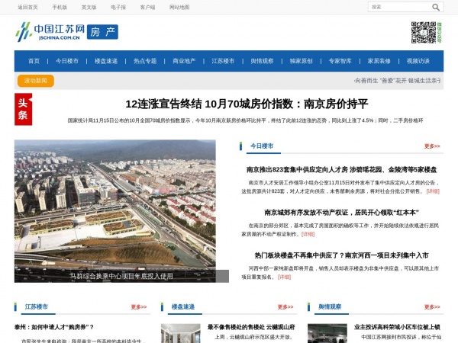Click the red 头条 badge
Viewport: 458px width, 343px height.
[23, 109]
